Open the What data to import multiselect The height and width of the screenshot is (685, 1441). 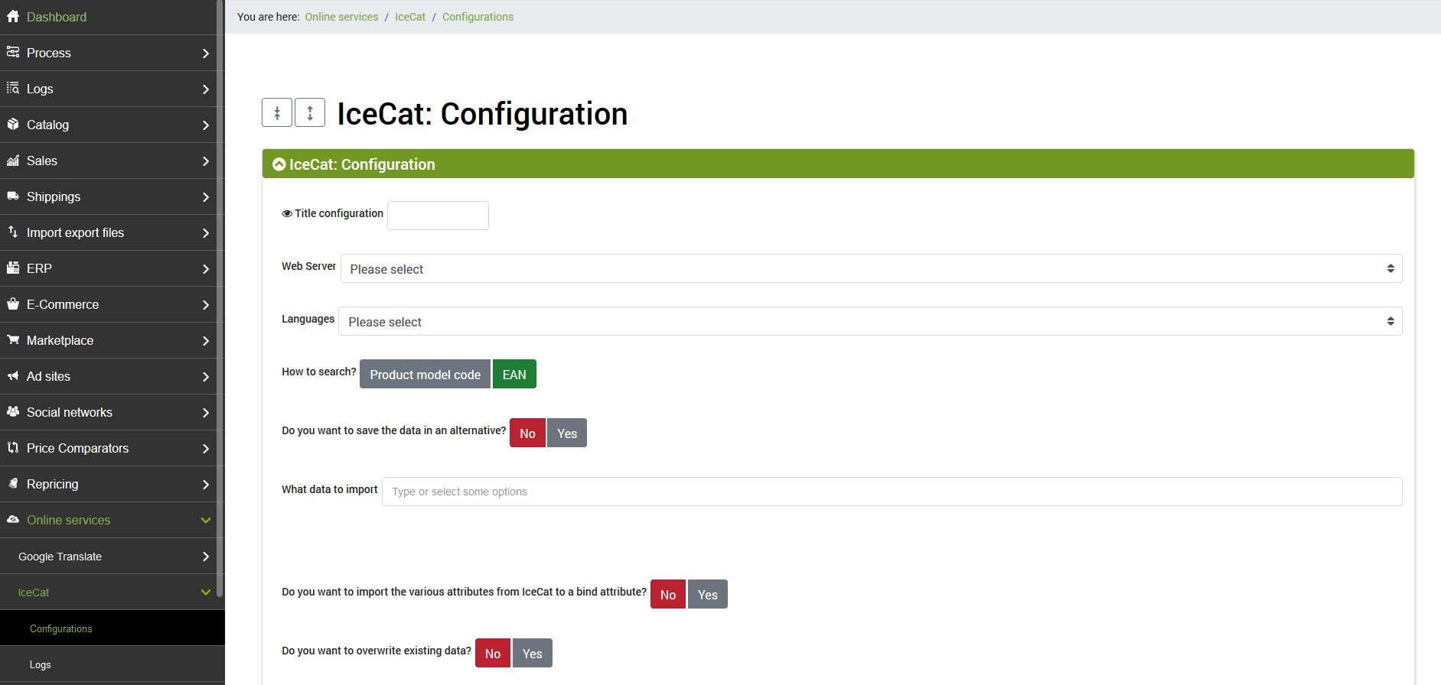892,492
